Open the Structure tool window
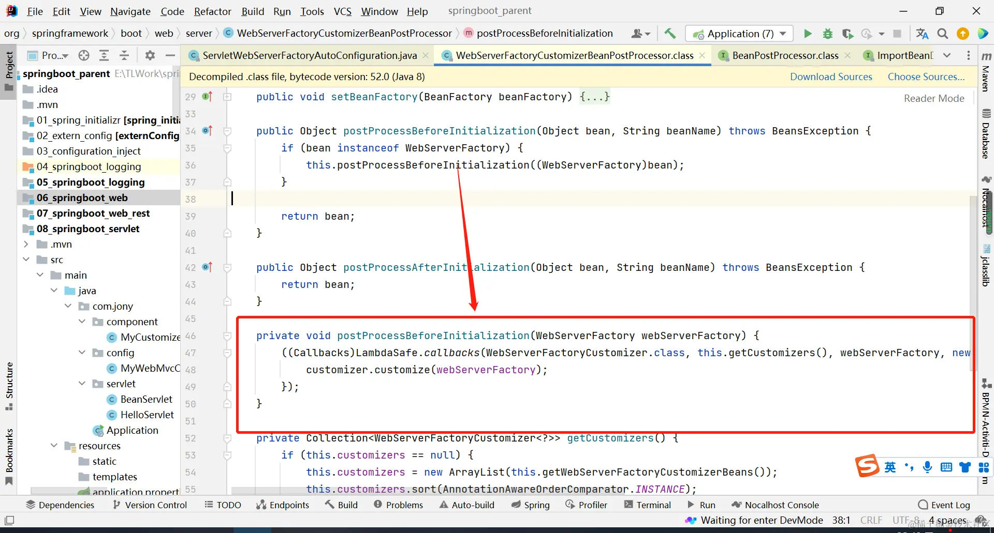994x533 pixels. coord(9,386)
